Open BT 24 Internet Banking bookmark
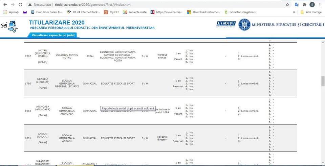The height and width of the screenshot is (166, 325). [x=82, y=12]
